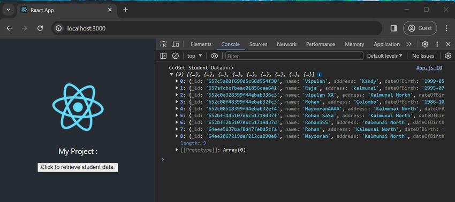Reload the localhost page
The width and height of the screenshot is (455, 202).
click(40, 28)
